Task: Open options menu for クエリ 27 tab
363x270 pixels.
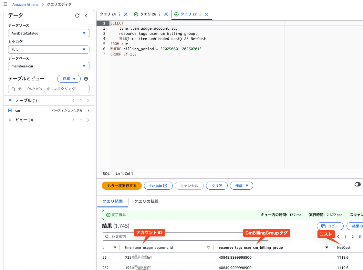Action: (x=200, y=14)
